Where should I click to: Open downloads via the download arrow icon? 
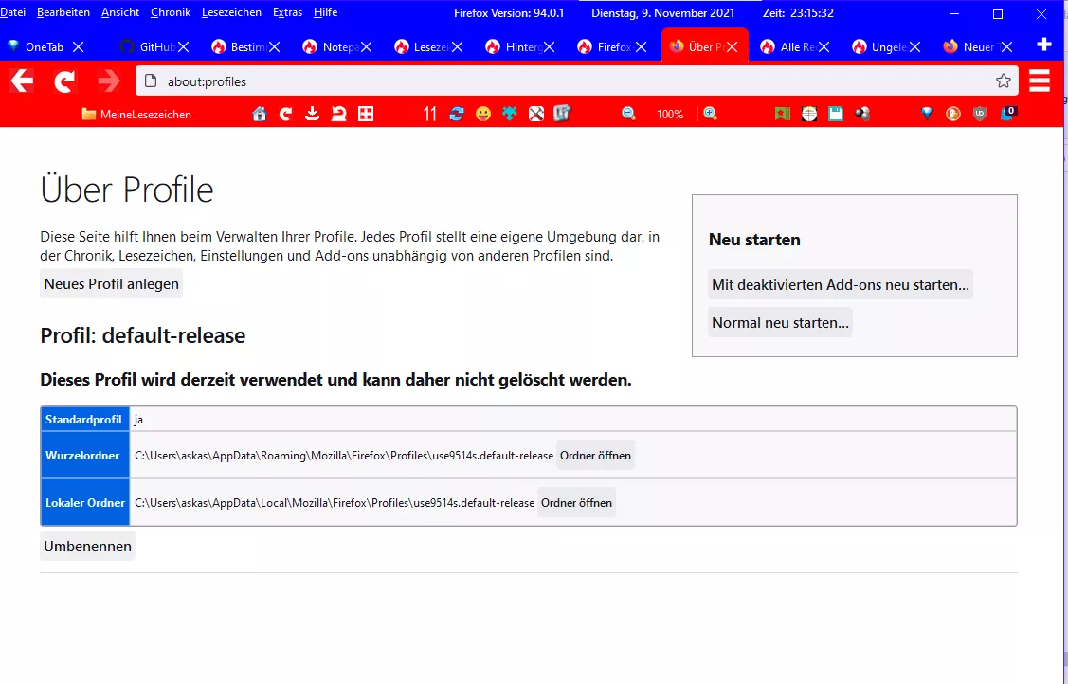coord(312,114)
